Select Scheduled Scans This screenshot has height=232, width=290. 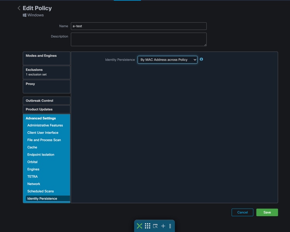click(x=41, y=191)
